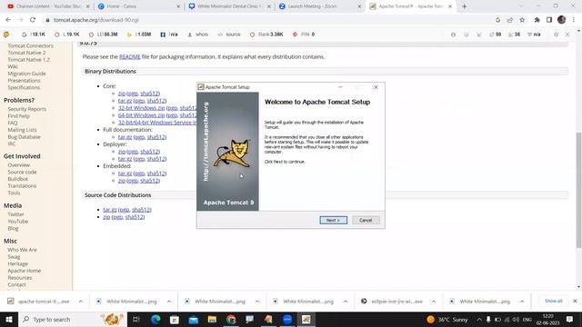The height and width of the screenshot is (327, 582).
Task: Open notification center on taskbar
Action: 569,320
